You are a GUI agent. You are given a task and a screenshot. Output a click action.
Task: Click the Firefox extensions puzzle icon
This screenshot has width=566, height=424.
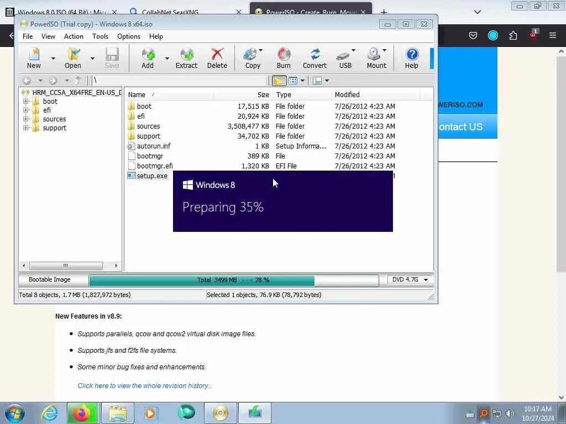[x=513, y=35]
